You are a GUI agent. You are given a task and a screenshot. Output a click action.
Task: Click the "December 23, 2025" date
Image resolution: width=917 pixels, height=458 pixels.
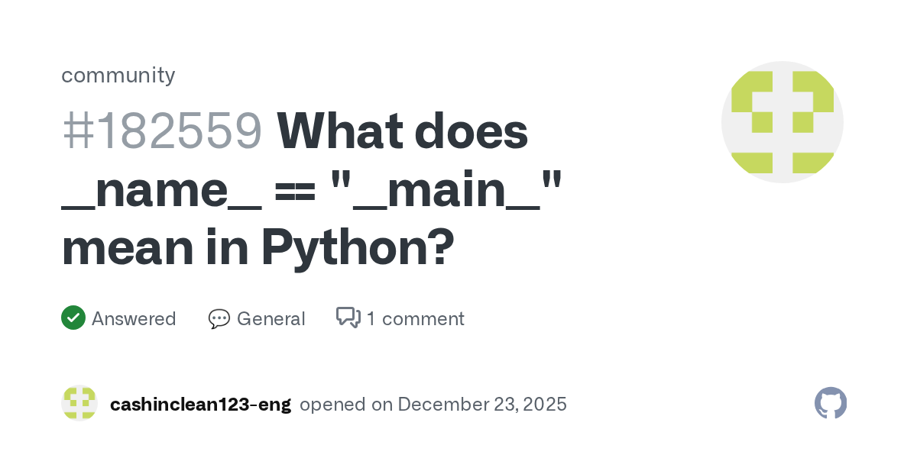[x=482, y=404]
